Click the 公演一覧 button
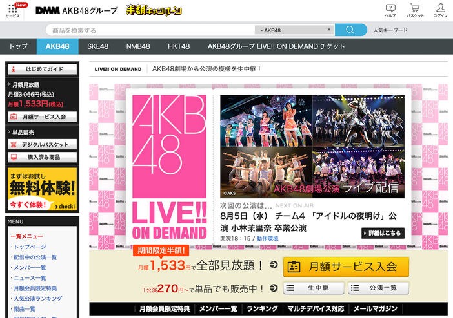The width and height of the screenshot is (453, 318). click(378, 288)
